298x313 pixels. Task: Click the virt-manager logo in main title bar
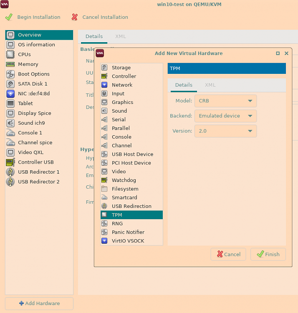5,4
